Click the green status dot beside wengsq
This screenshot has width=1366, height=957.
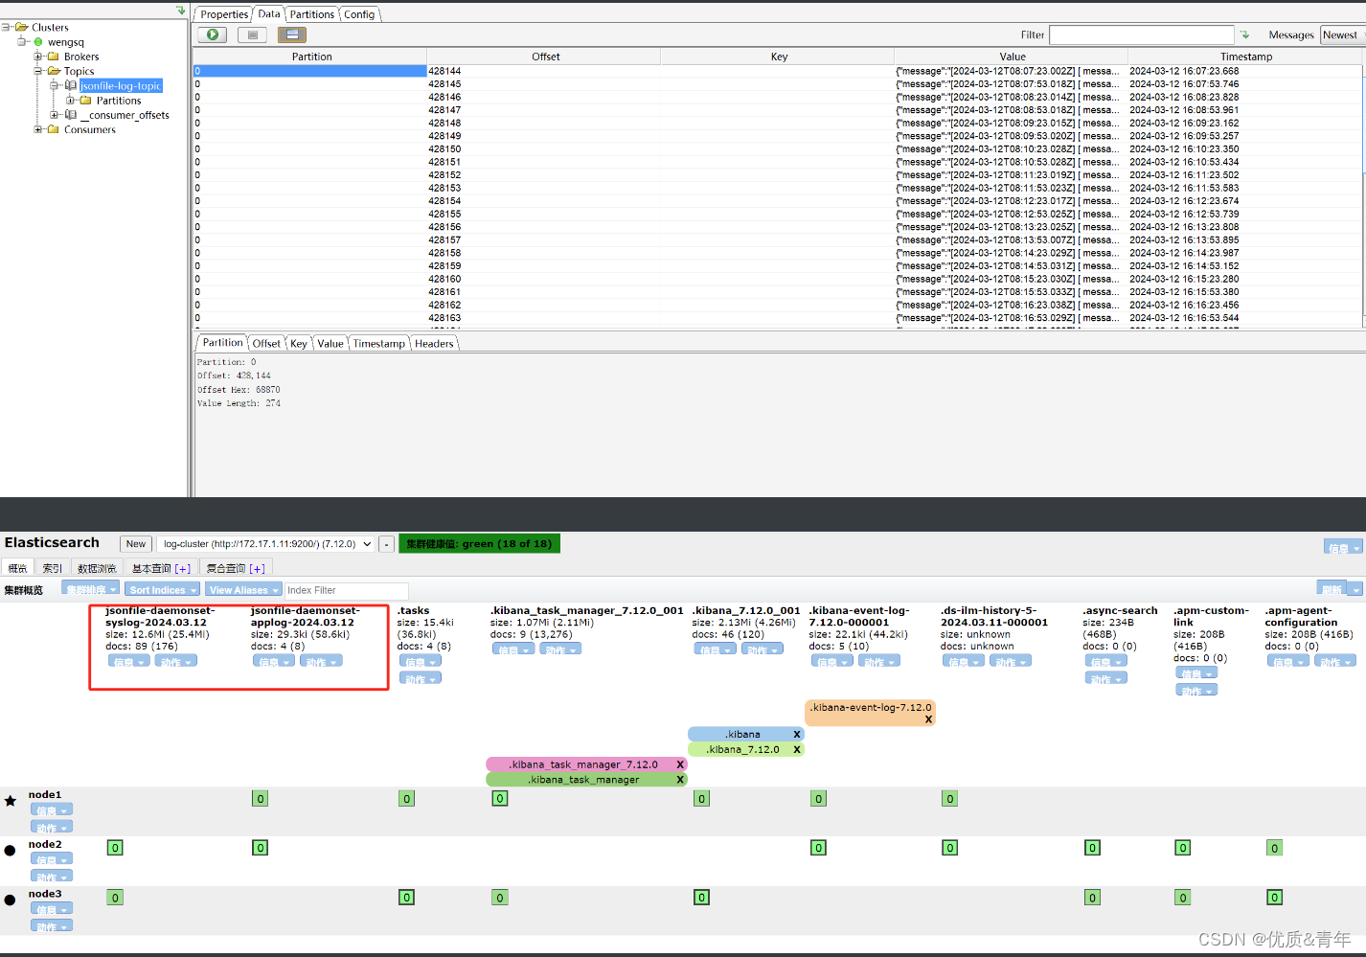point(38,42)
